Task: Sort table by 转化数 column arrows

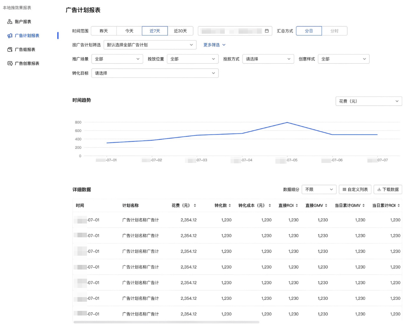Action: (230, 206)
